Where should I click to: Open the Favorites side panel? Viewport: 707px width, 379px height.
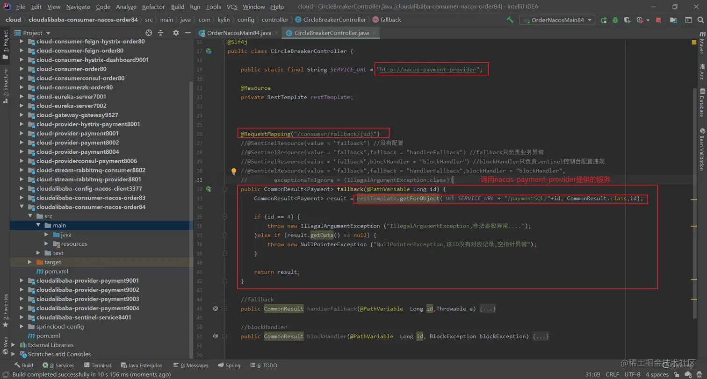pos(5,311)
